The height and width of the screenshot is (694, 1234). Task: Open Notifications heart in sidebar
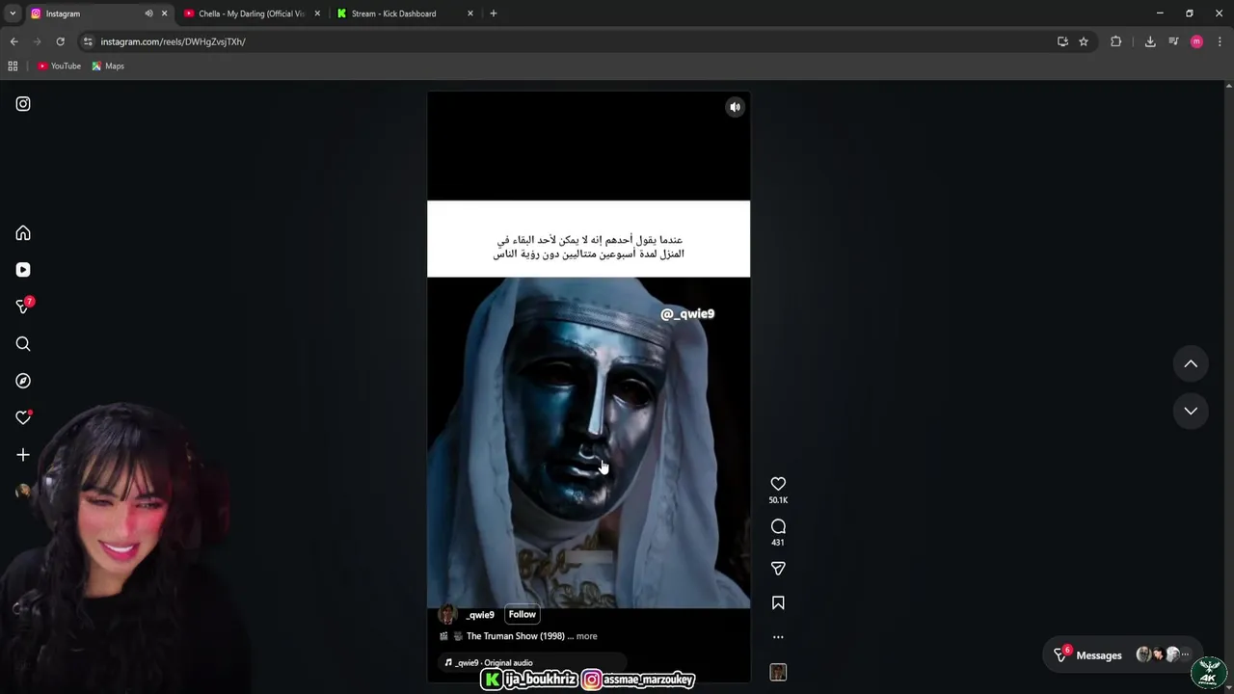[x=23, y=417]
